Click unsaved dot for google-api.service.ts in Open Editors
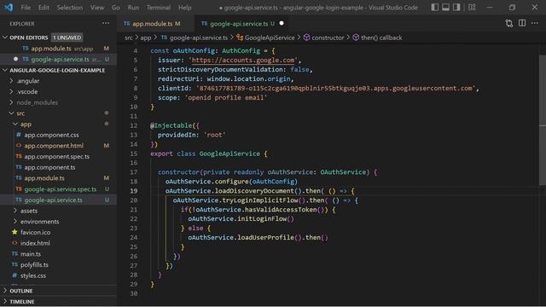This screenshot has height=307, width=546. click(x=15, y=59)
